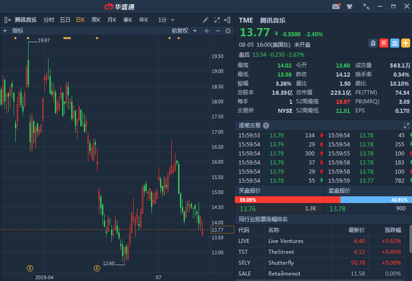Screen dimensions: 412x281
Task: Click the 同行业股票涨幅排名 heading
Action: [x=263, y=219]
